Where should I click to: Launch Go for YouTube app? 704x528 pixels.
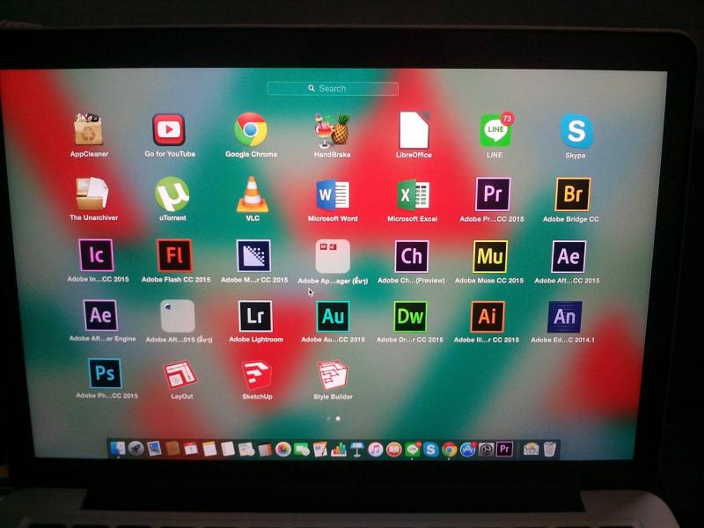point(169,129)
